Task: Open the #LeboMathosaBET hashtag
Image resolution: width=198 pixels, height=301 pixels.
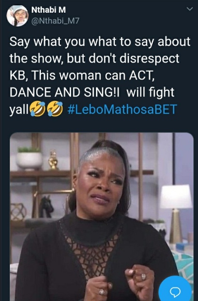Action: [x=122, y=109]
